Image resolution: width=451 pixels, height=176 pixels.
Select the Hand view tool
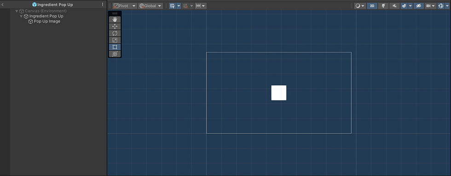(x=115, y=20)
